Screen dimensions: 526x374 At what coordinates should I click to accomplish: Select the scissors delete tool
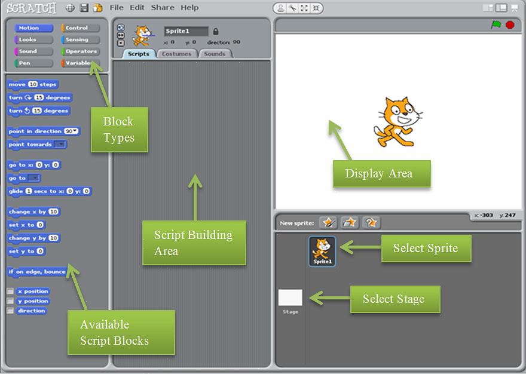click(x=292, y=8)
